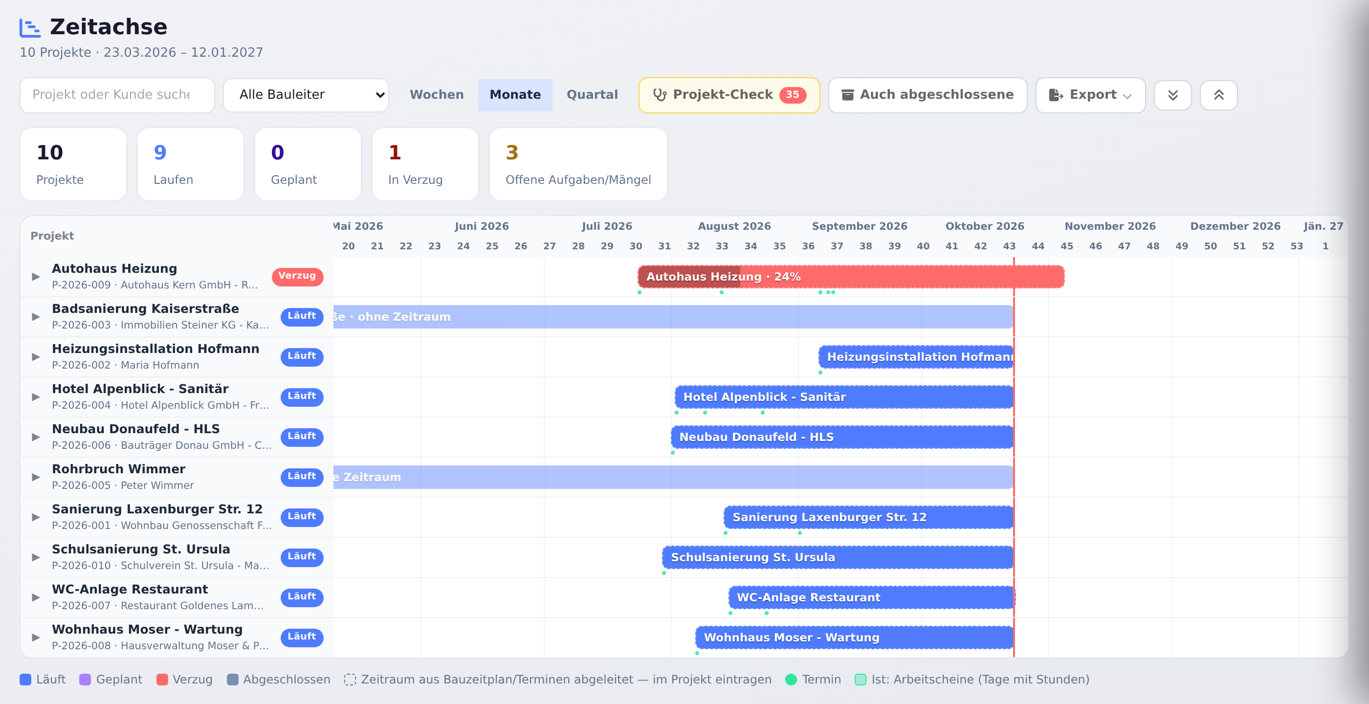Image resolution: width=1369 pixels, height=704 pixels.
Task: Click the Autohaus Heizung 24% progress bar
Action: click(x=851, y=277)
